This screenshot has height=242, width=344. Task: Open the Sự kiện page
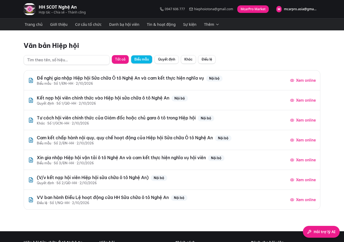click(x=190, y=24)
